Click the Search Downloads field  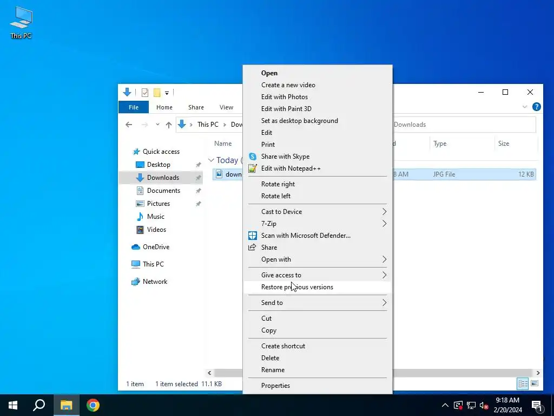464,125
